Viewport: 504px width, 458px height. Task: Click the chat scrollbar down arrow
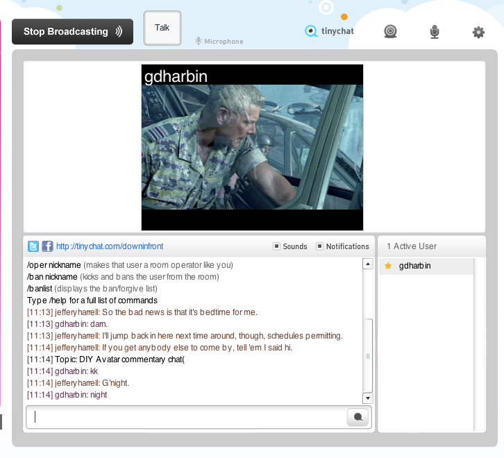[x=368, y=398]
